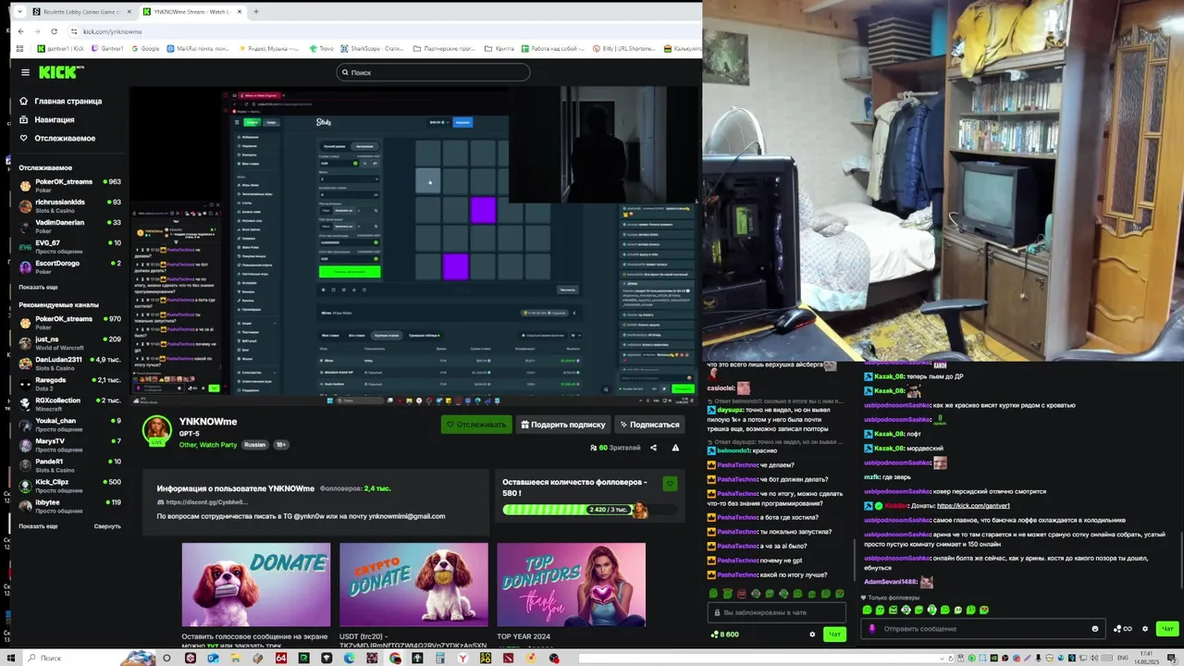Viewport: 1184px width, 666px height.
Task: Click the Russian language tag
Action: (x=254, y=445)
